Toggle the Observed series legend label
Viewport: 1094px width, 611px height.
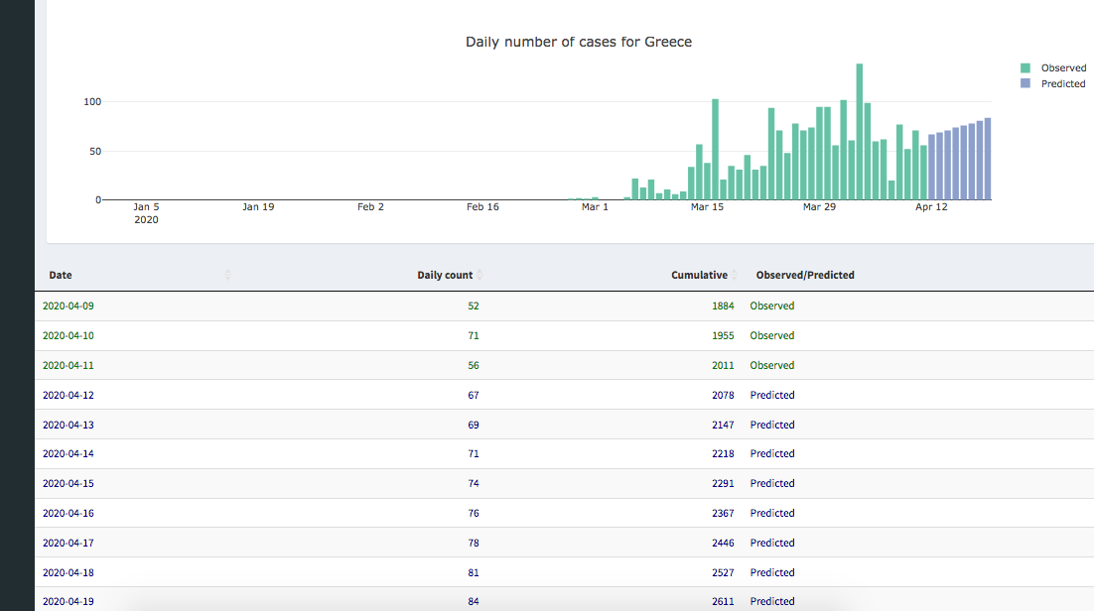point(1063,68)
